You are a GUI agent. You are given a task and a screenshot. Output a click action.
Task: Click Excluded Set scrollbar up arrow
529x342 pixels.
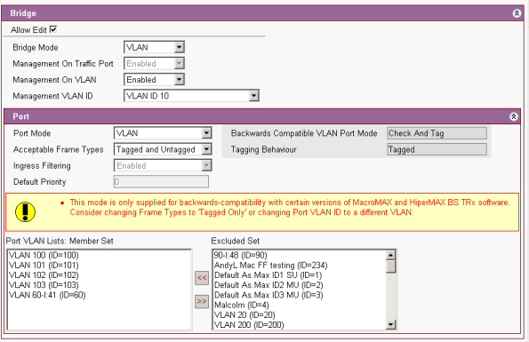click(x=390, y=255)
